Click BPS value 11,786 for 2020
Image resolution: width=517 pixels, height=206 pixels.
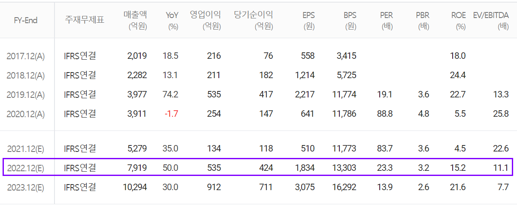point(345,114)
